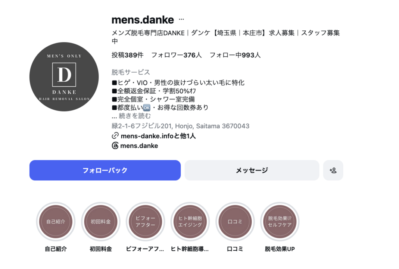Click the 脱毛効果UP highlight label text
Viewport: 399px width, 269px height.
click(280, 249)
